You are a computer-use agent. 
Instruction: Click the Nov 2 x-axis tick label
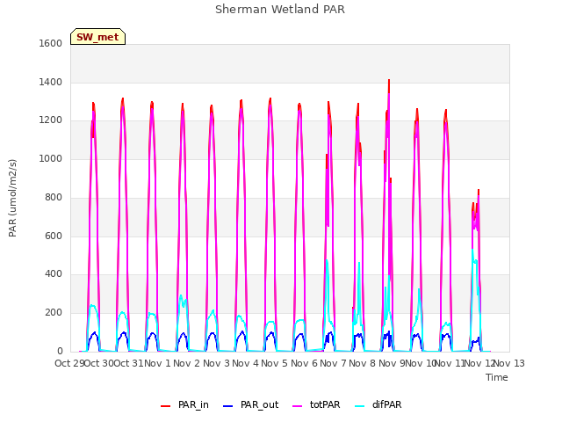click(x=186, y=363)
